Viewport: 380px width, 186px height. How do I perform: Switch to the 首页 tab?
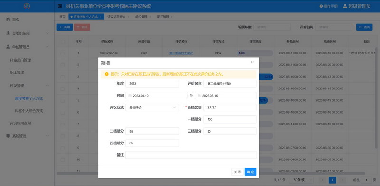tap(63, 17)
